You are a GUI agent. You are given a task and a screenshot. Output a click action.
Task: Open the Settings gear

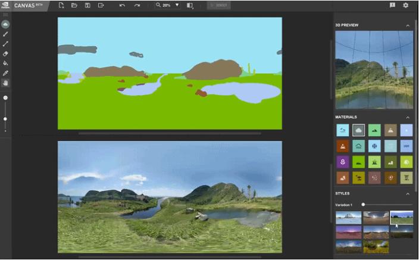(x=406, y=5)
